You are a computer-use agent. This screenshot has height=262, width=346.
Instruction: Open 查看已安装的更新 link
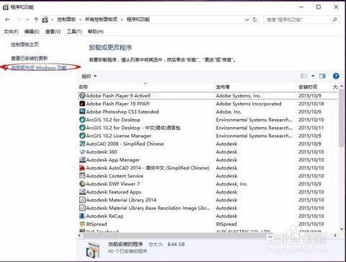(x=30, y=58)
